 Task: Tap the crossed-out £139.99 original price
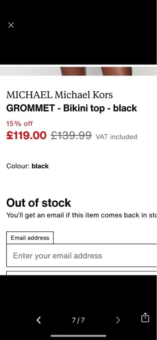pos(71,136)
